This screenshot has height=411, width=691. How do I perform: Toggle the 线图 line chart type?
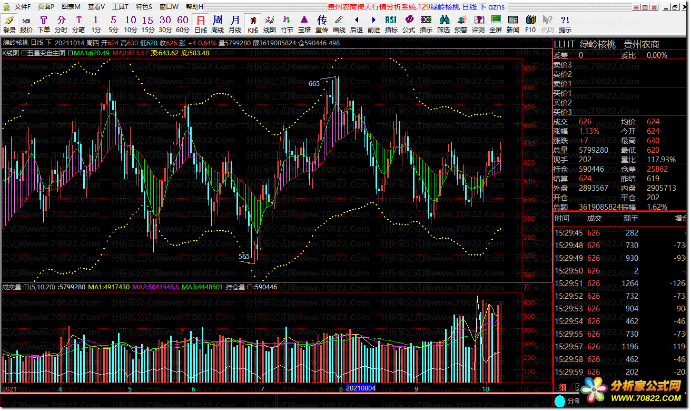tap(270, 24)
